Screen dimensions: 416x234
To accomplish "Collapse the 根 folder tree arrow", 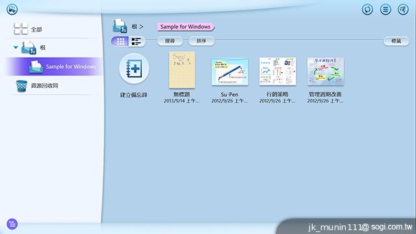I will [16, 47].
